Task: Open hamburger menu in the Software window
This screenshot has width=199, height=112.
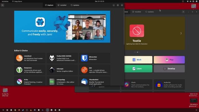Action: click(183, 12)
